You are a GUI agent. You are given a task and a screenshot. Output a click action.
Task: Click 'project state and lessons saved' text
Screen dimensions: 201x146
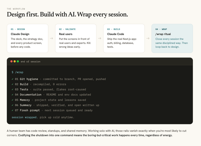pos(60,100)
